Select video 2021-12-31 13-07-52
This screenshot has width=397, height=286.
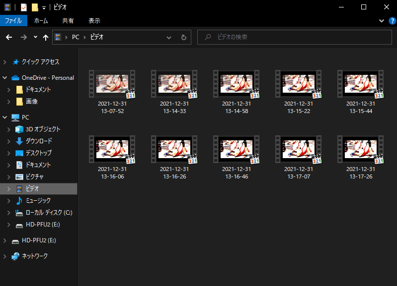[112, 92]
